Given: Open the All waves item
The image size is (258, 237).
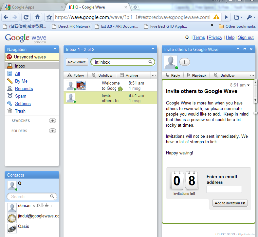Looking at the screenshot, I should [17, 73].
